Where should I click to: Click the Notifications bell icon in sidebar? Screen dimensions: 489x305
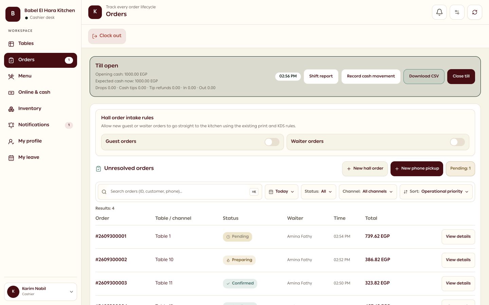(x=11, y=125)
